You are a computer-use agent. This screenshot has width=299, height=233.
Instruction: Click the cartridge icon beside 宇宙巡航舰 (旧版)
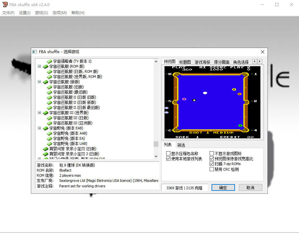49,87
